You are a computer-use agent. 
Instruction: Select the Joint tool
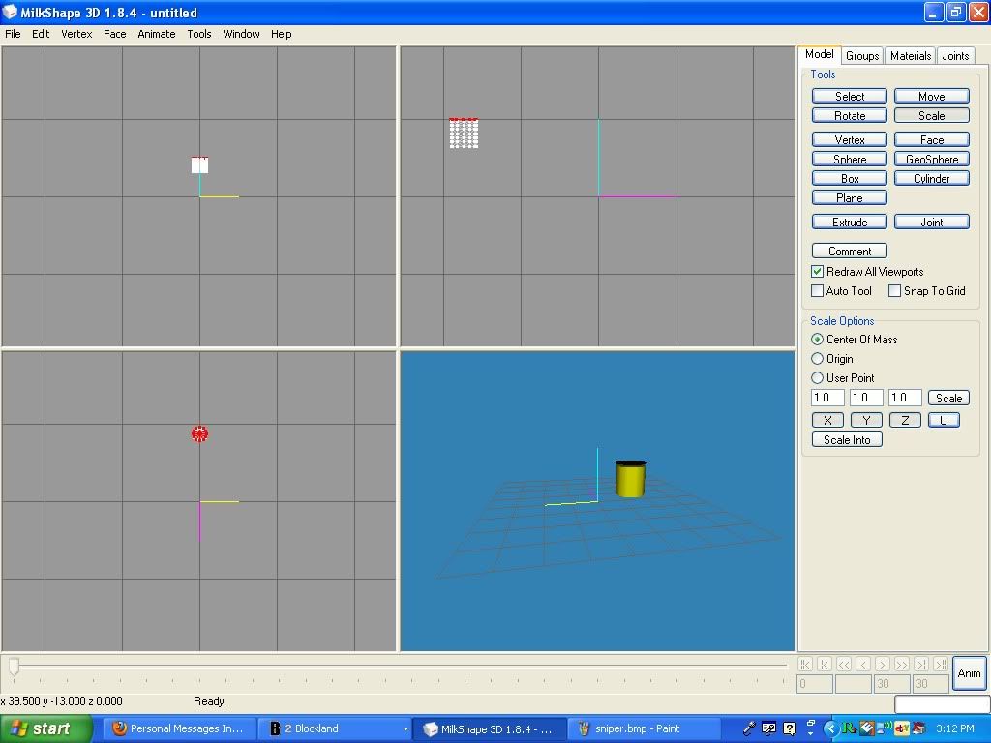pos(931,223)
